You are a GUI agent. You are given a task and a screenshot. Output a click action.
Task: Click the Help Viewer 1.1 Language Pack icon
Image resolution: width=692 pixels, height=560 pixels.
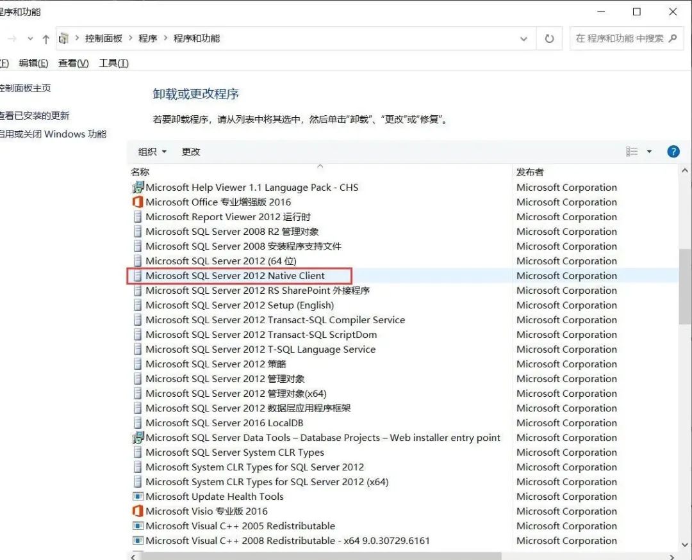tap(137, 188)
